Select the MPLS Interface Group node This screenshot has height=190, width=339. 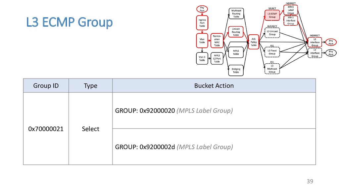(290, 21)
